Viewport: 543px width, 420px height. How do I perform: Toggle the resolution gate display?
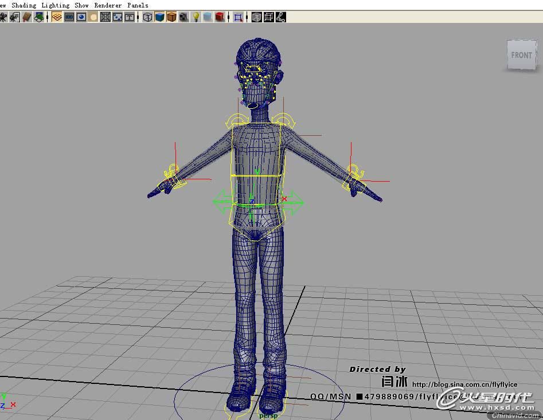click(x=81, y=17)
